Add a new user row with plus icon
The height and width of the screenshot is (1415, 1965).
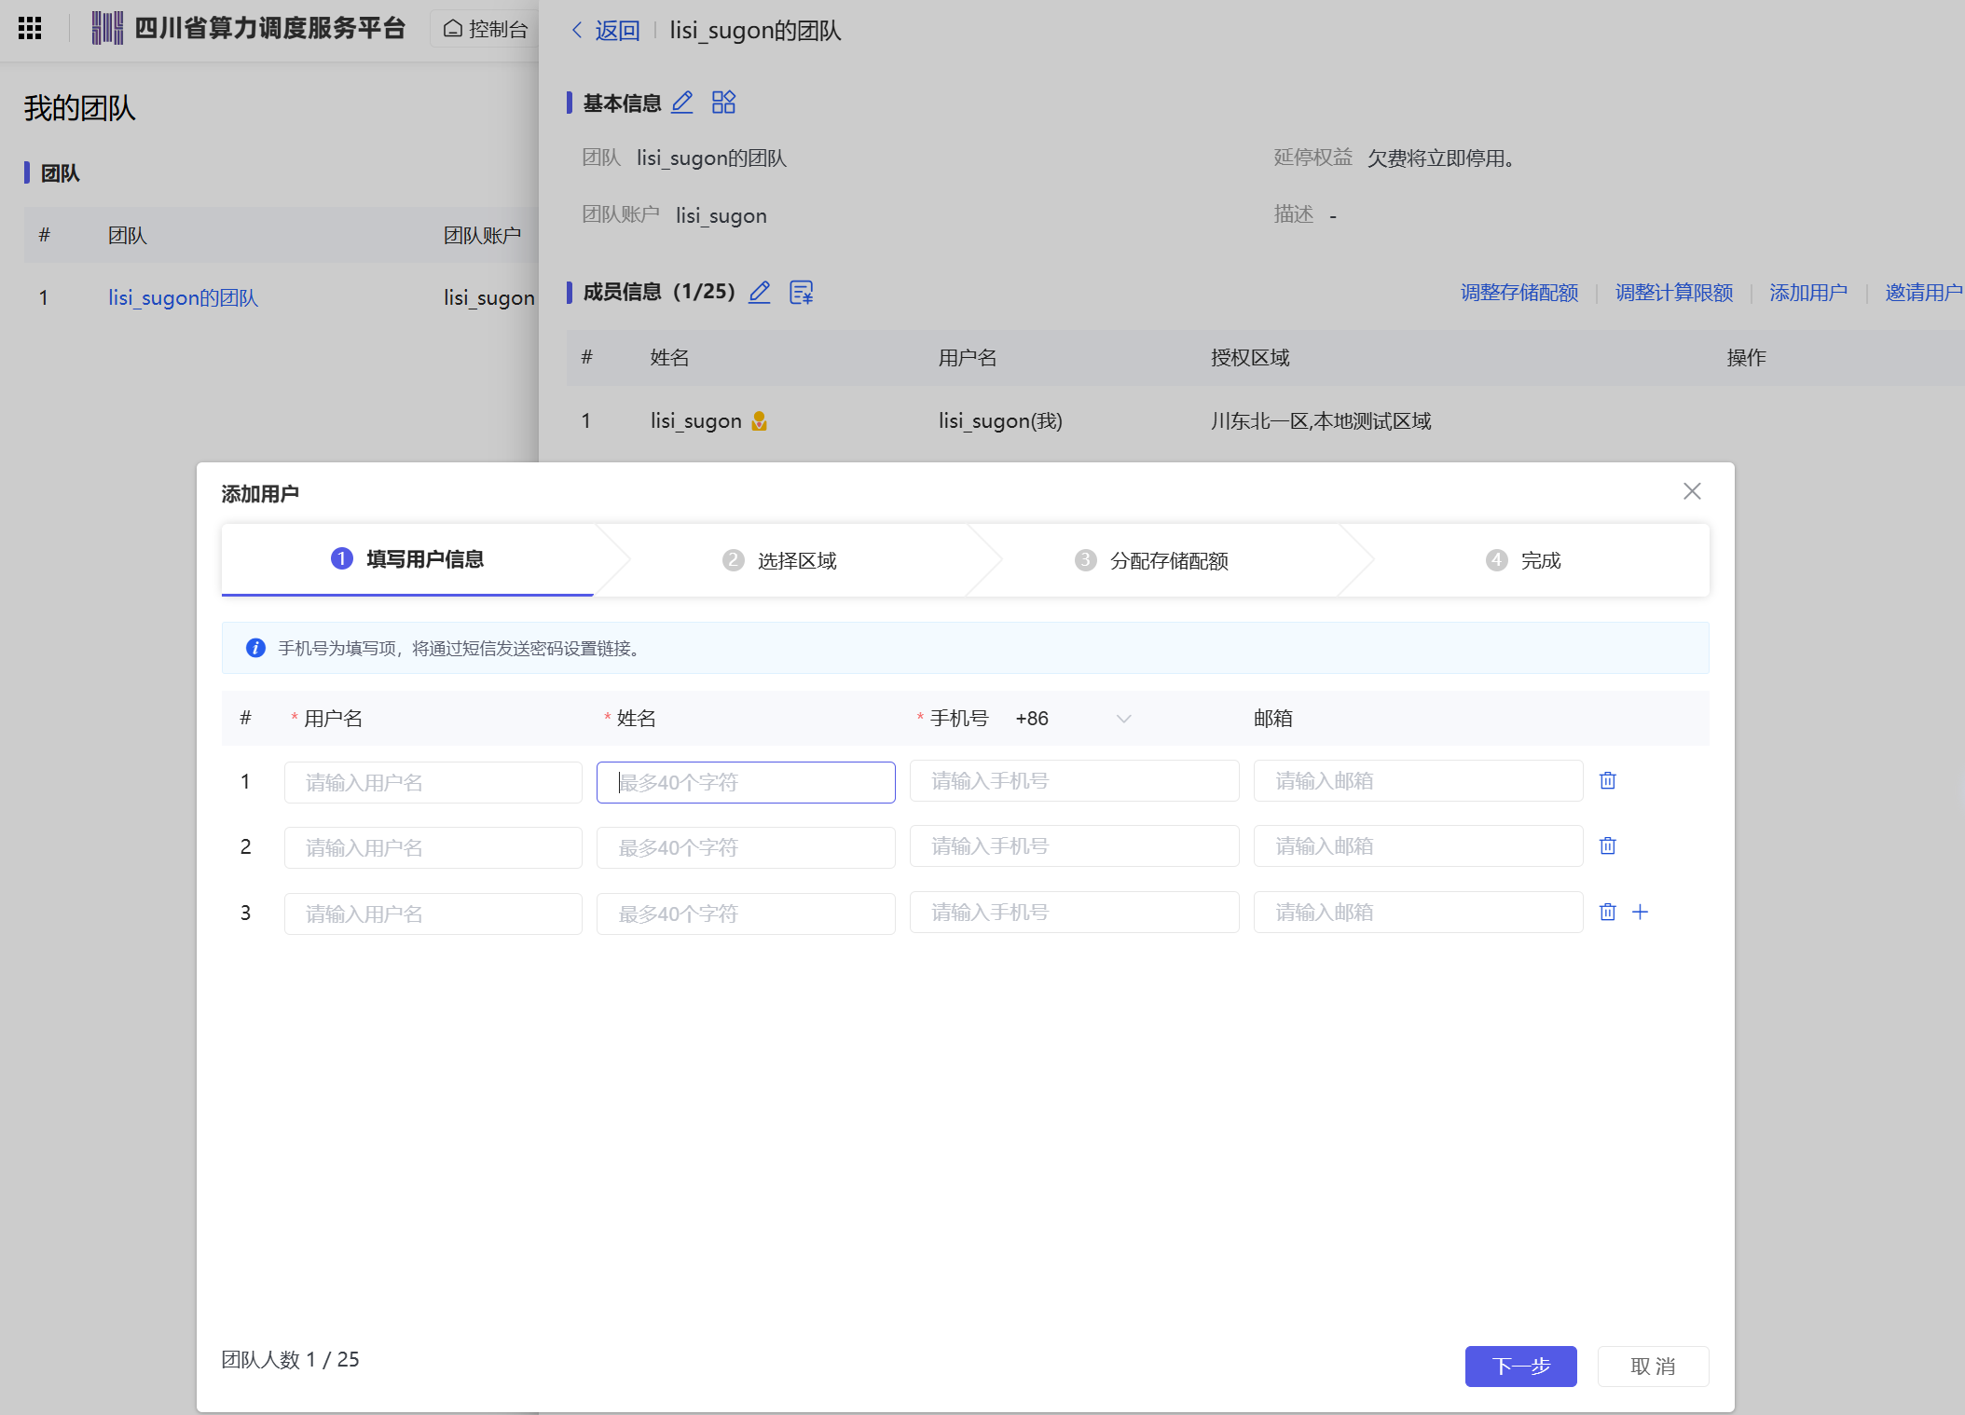(x=1641, y=912)
